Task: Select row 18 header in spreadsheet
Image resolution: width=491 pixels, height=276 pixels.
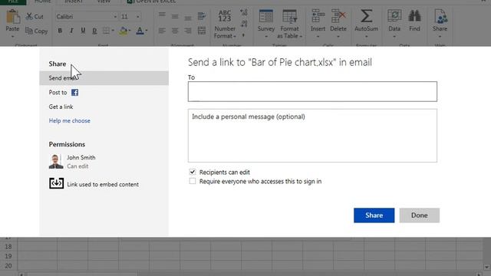Action: (x=8, y=247)
